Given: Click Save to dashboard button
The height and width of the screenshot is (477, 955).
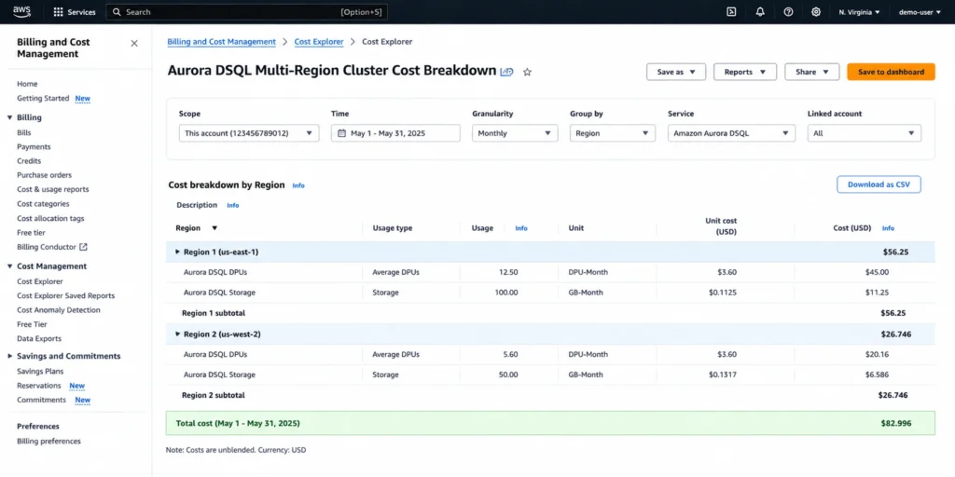Looking at the screenshot, I should coord(891,72).
